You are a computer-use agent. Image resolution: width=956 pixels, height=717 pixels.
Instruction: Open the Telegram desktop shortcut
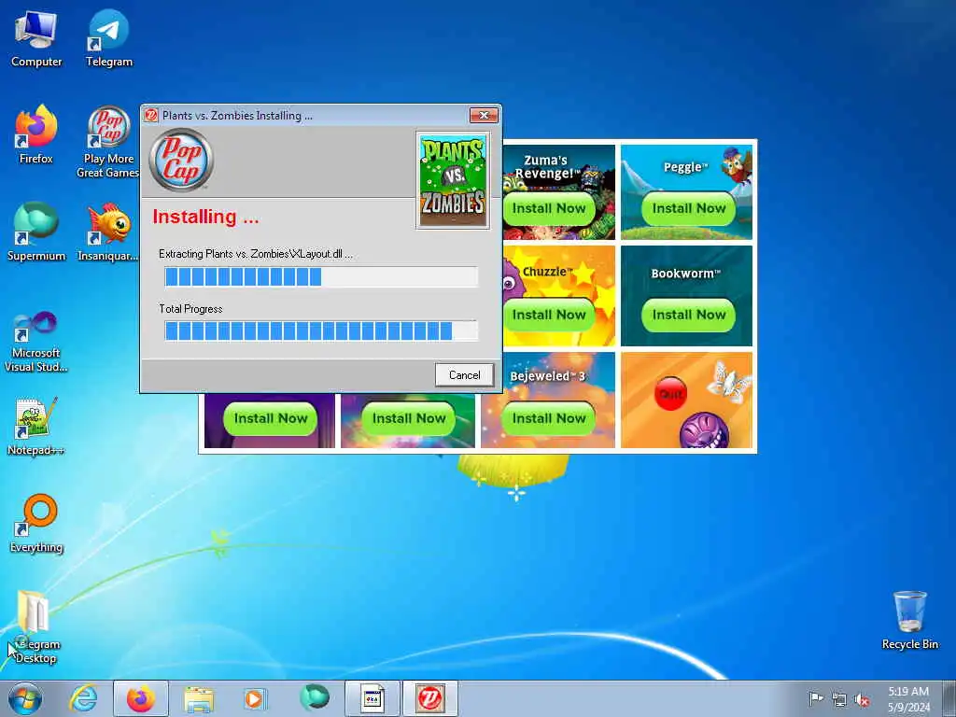[x=108, y=39]
